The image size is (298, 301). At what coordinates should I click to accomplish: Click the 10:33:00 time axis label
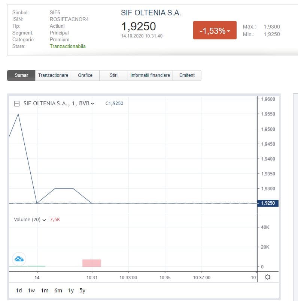pyautogui.click(x=128, y=278)
